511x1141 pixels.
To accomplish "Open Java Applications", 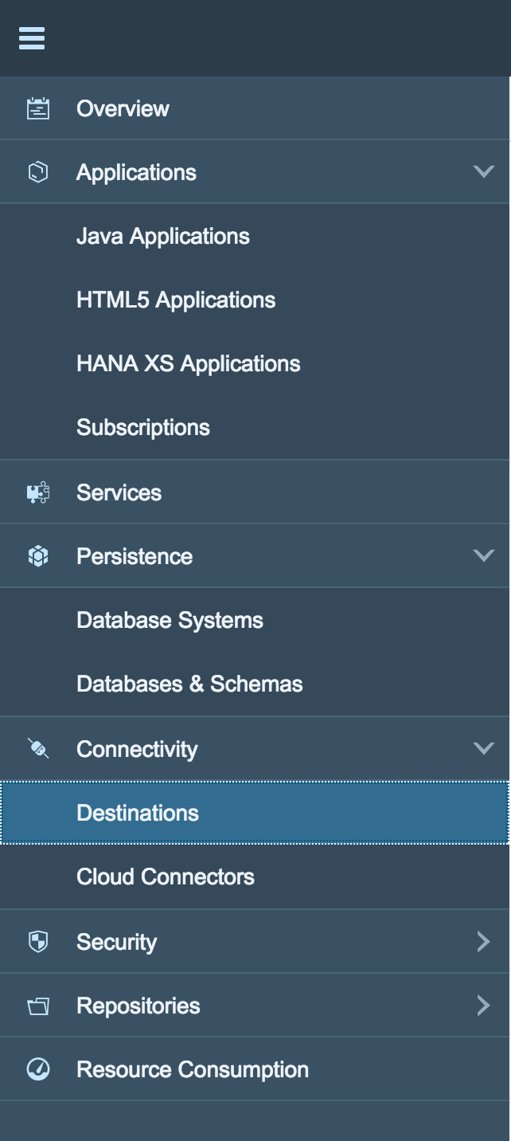I will (163, 236).
